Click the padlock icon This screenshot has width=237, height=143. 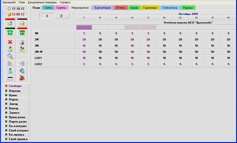pyautogui.click(x=22, y=42)
